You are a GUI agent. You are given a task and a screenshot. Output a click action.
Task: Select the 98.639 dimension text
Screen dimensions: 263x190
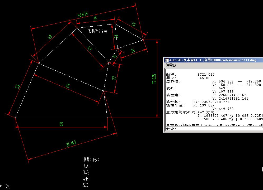83,14
